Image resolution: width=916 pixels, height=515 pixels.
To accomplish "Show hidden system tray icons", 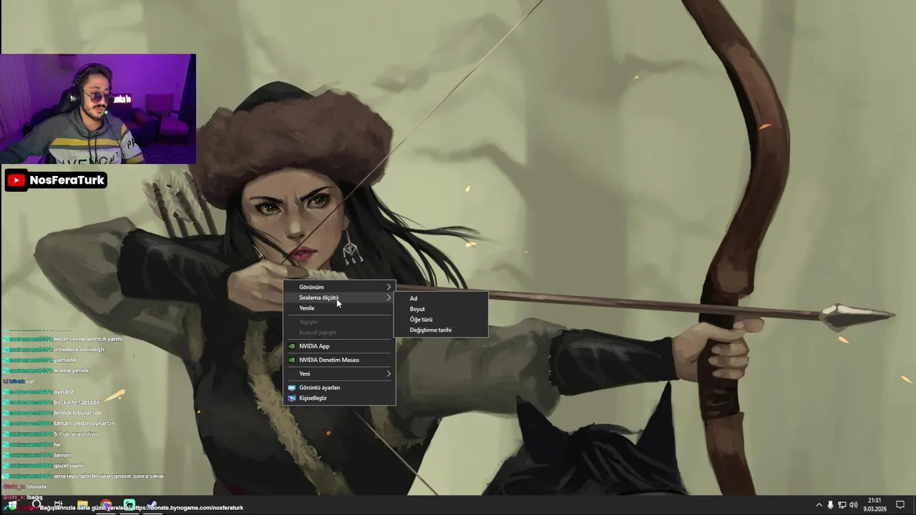I will click(819, 505).
